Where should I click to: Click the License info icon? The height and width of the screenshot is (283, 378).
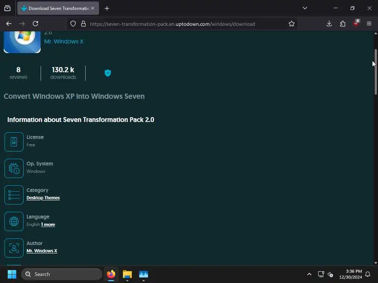14,142
